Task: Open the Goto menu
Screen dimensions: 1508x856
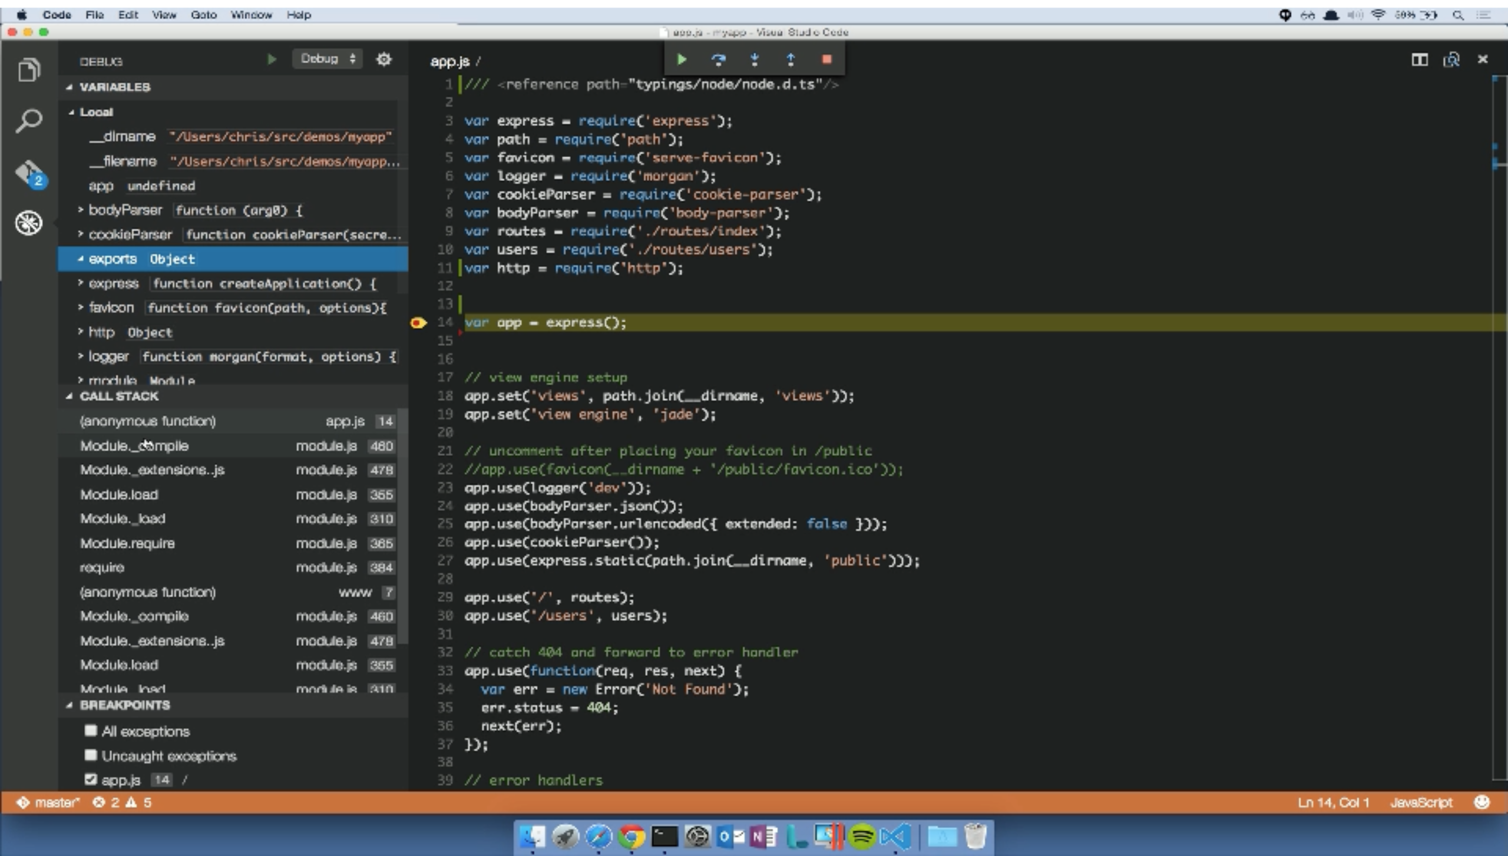Action: coord(203,15)
